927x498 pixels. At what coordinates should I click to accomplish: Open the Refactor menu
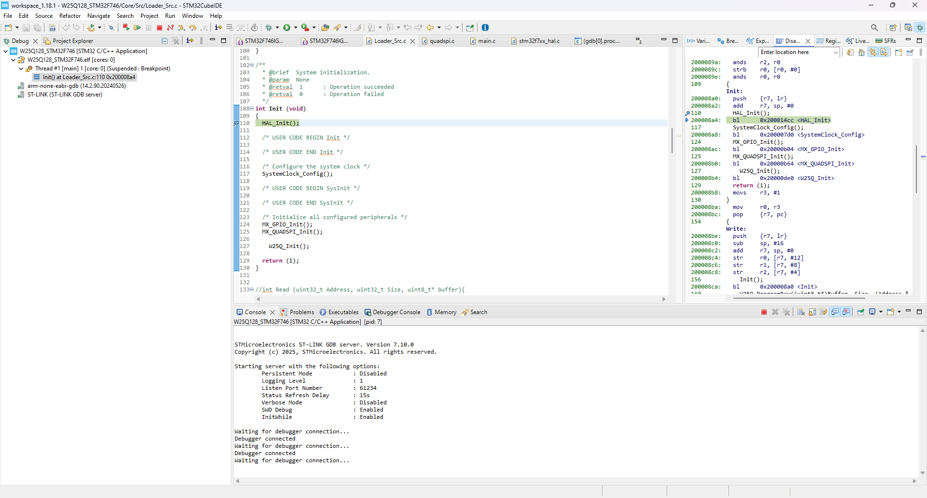click(x=70, y=16)
